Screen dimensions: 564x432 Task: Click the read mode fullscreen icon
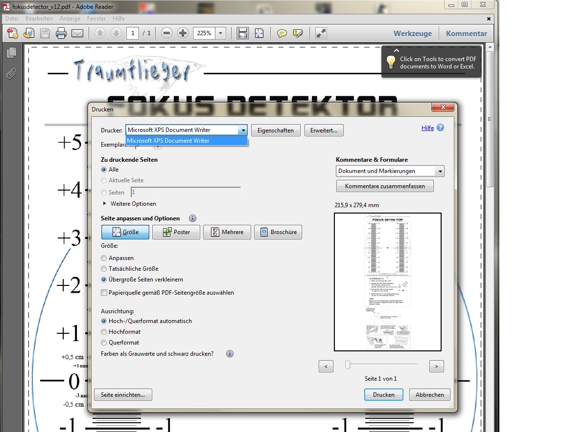coord(321,33)
